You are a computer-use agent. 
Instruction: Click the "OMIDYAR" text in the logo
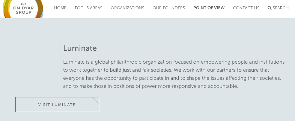pos(23,8)
